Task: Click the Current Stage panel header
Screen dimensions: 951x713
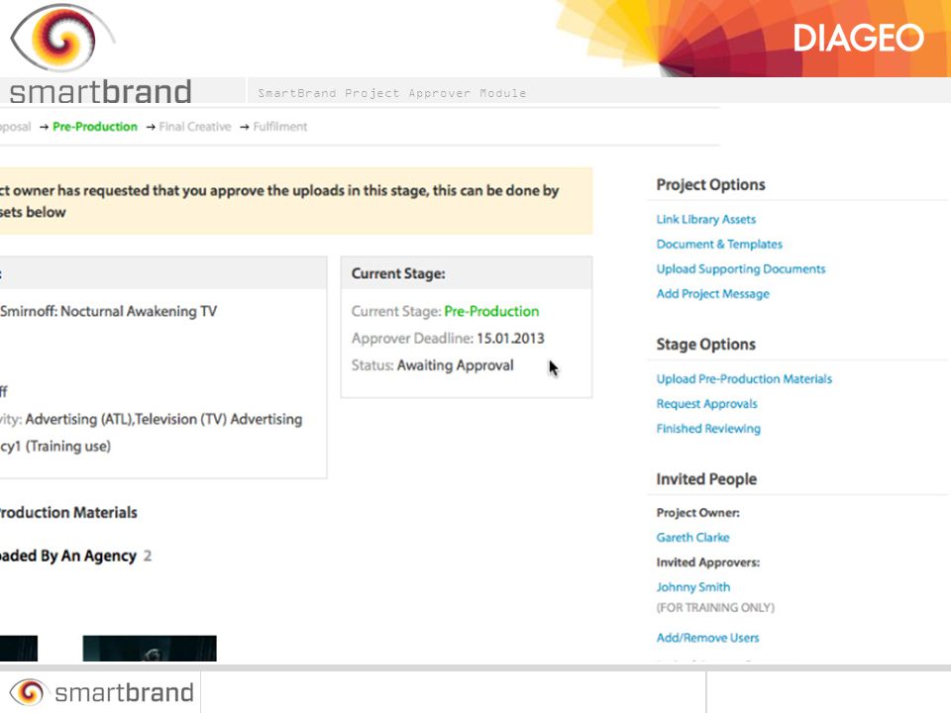Action: 467,273
